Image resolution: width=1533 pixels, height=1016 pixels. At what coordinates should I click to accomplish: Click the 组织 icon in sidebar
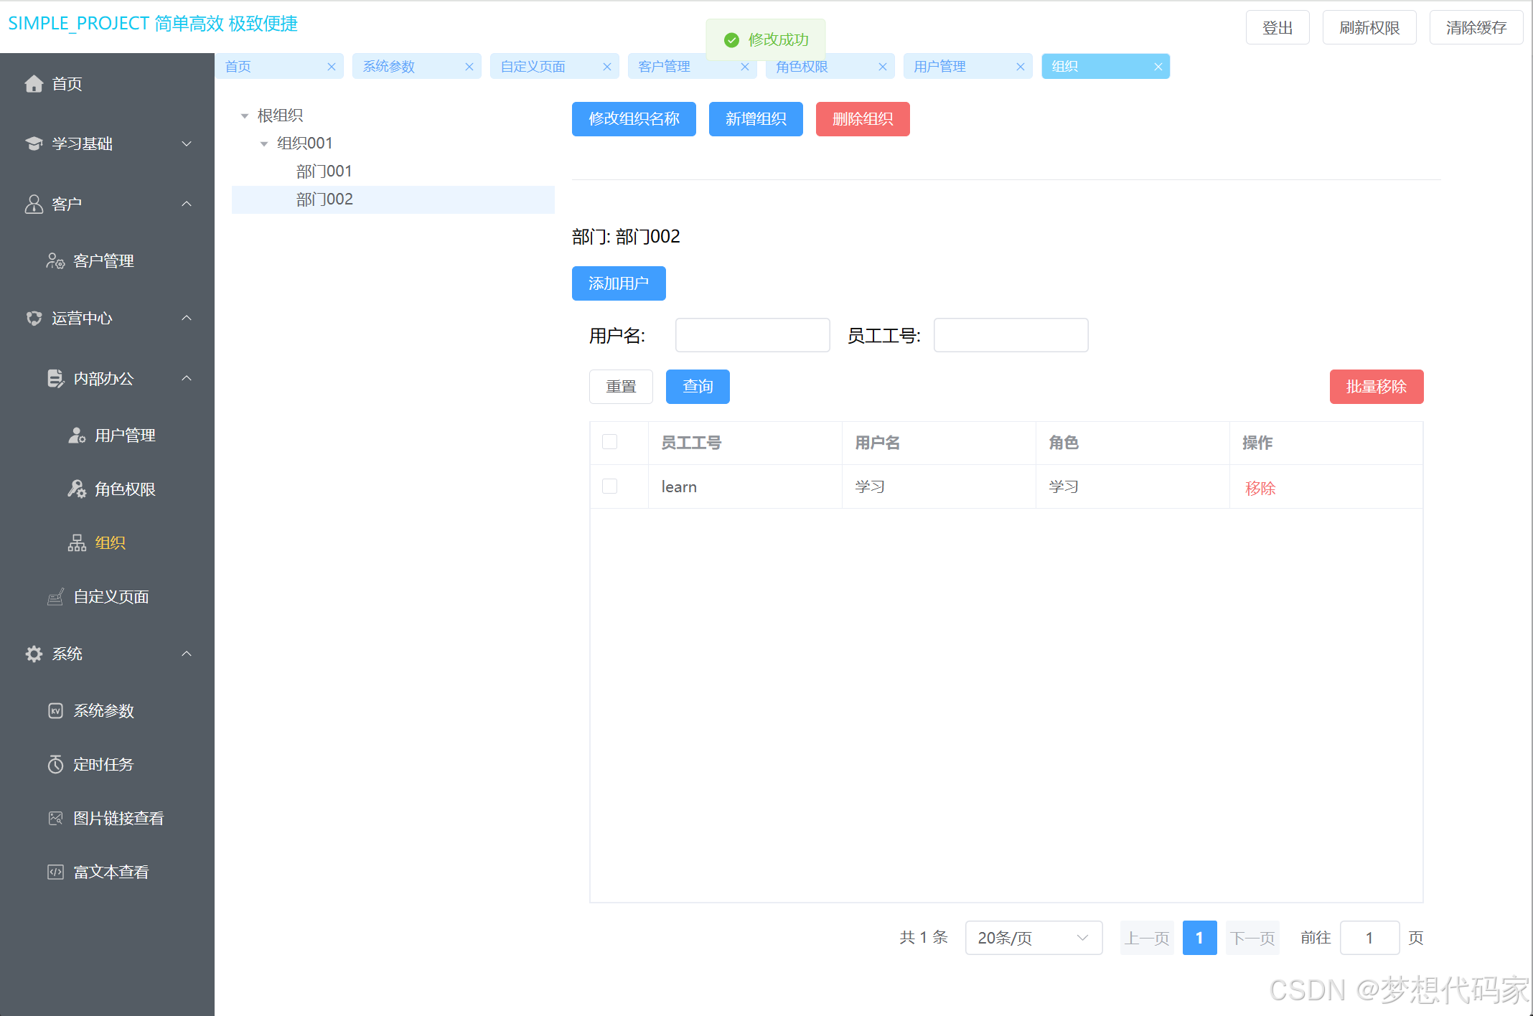pos(76,542)
